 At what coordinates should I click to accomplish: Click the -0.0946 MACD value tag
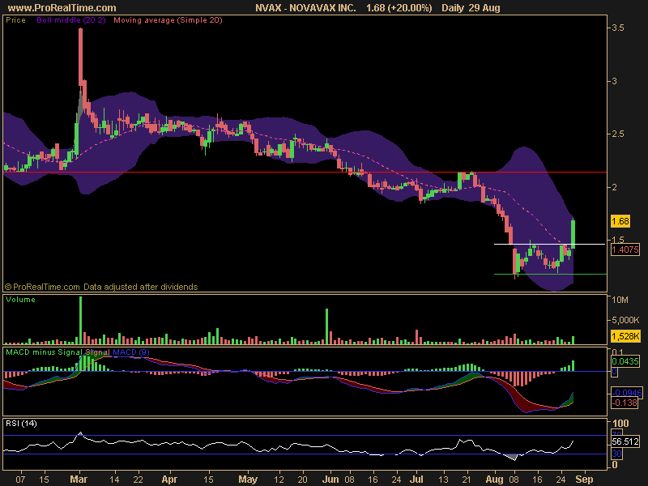click(626, 393)
